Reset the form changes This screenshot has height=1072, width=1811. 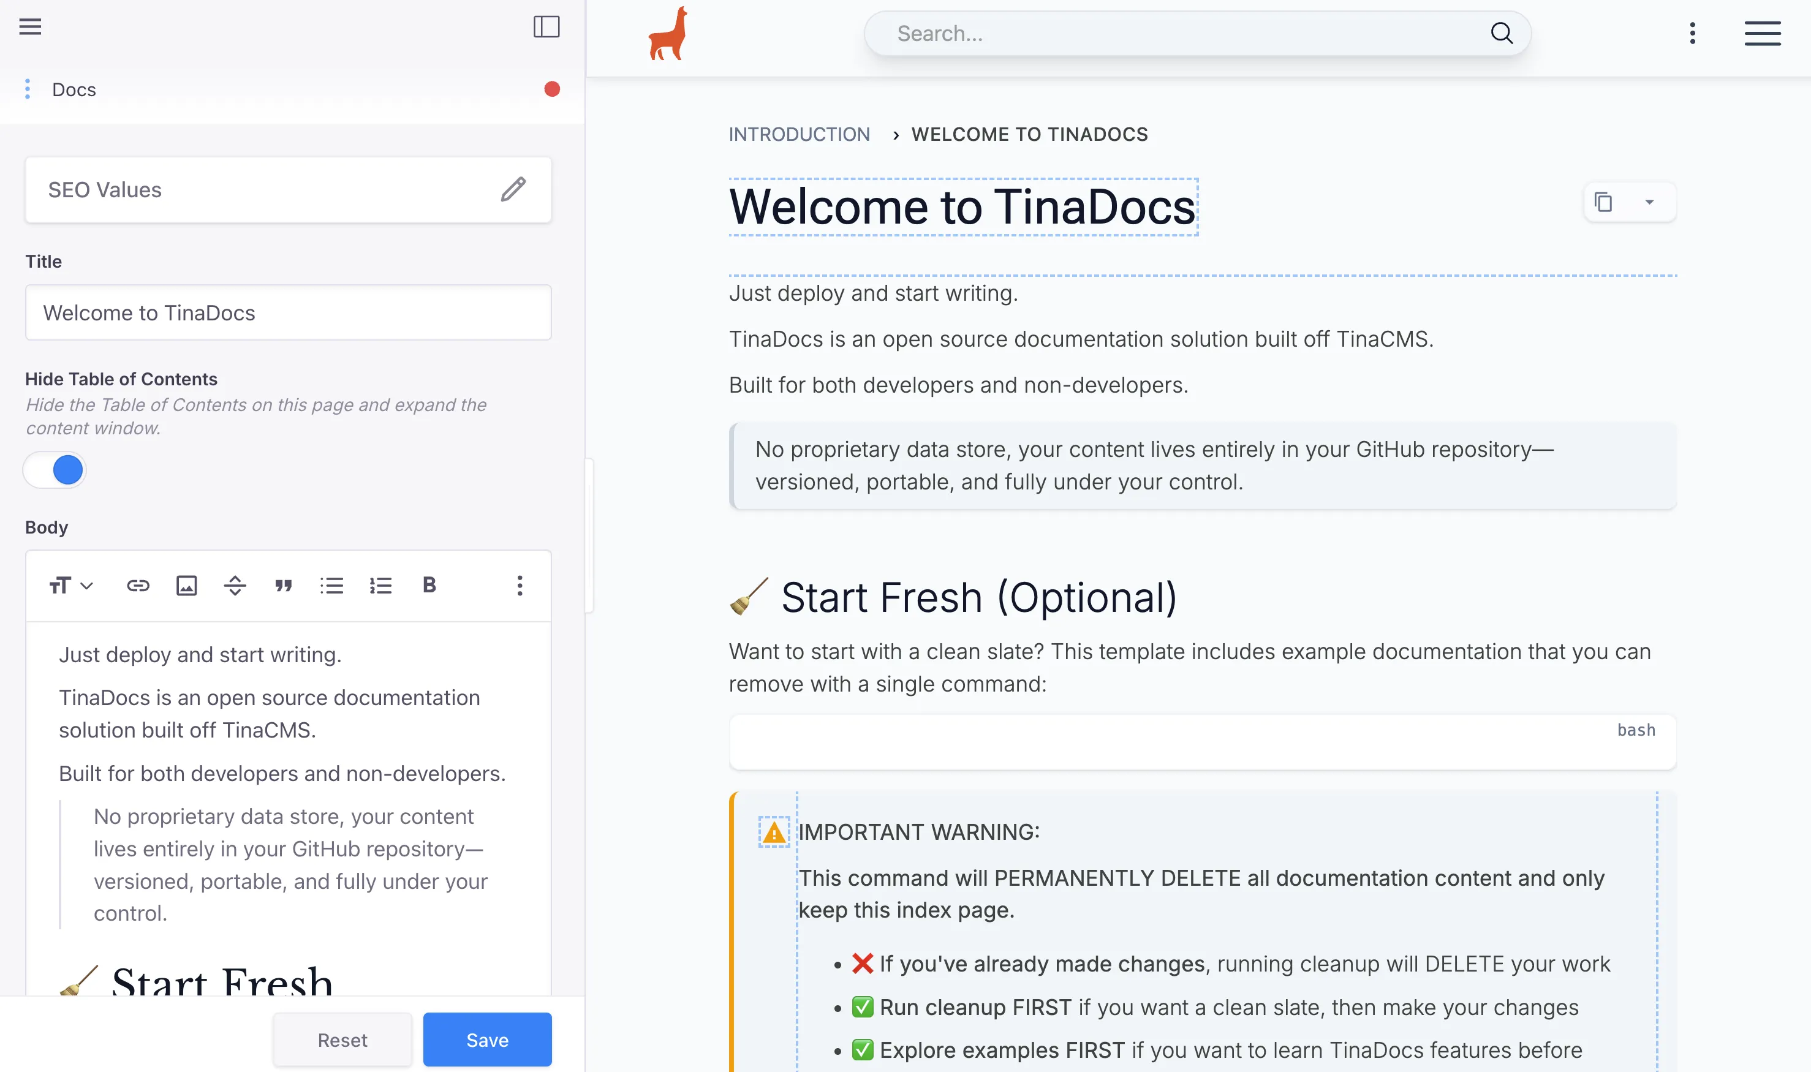(342, 1040)
